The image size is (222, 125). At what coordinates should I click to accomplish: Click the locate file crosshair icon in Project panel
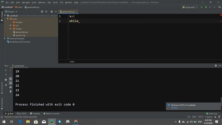(42, 11)
